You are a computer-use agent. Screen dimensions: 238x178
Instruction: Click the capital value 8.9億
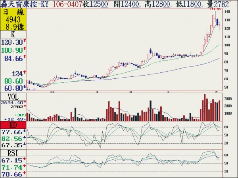(x=15, y=27)
